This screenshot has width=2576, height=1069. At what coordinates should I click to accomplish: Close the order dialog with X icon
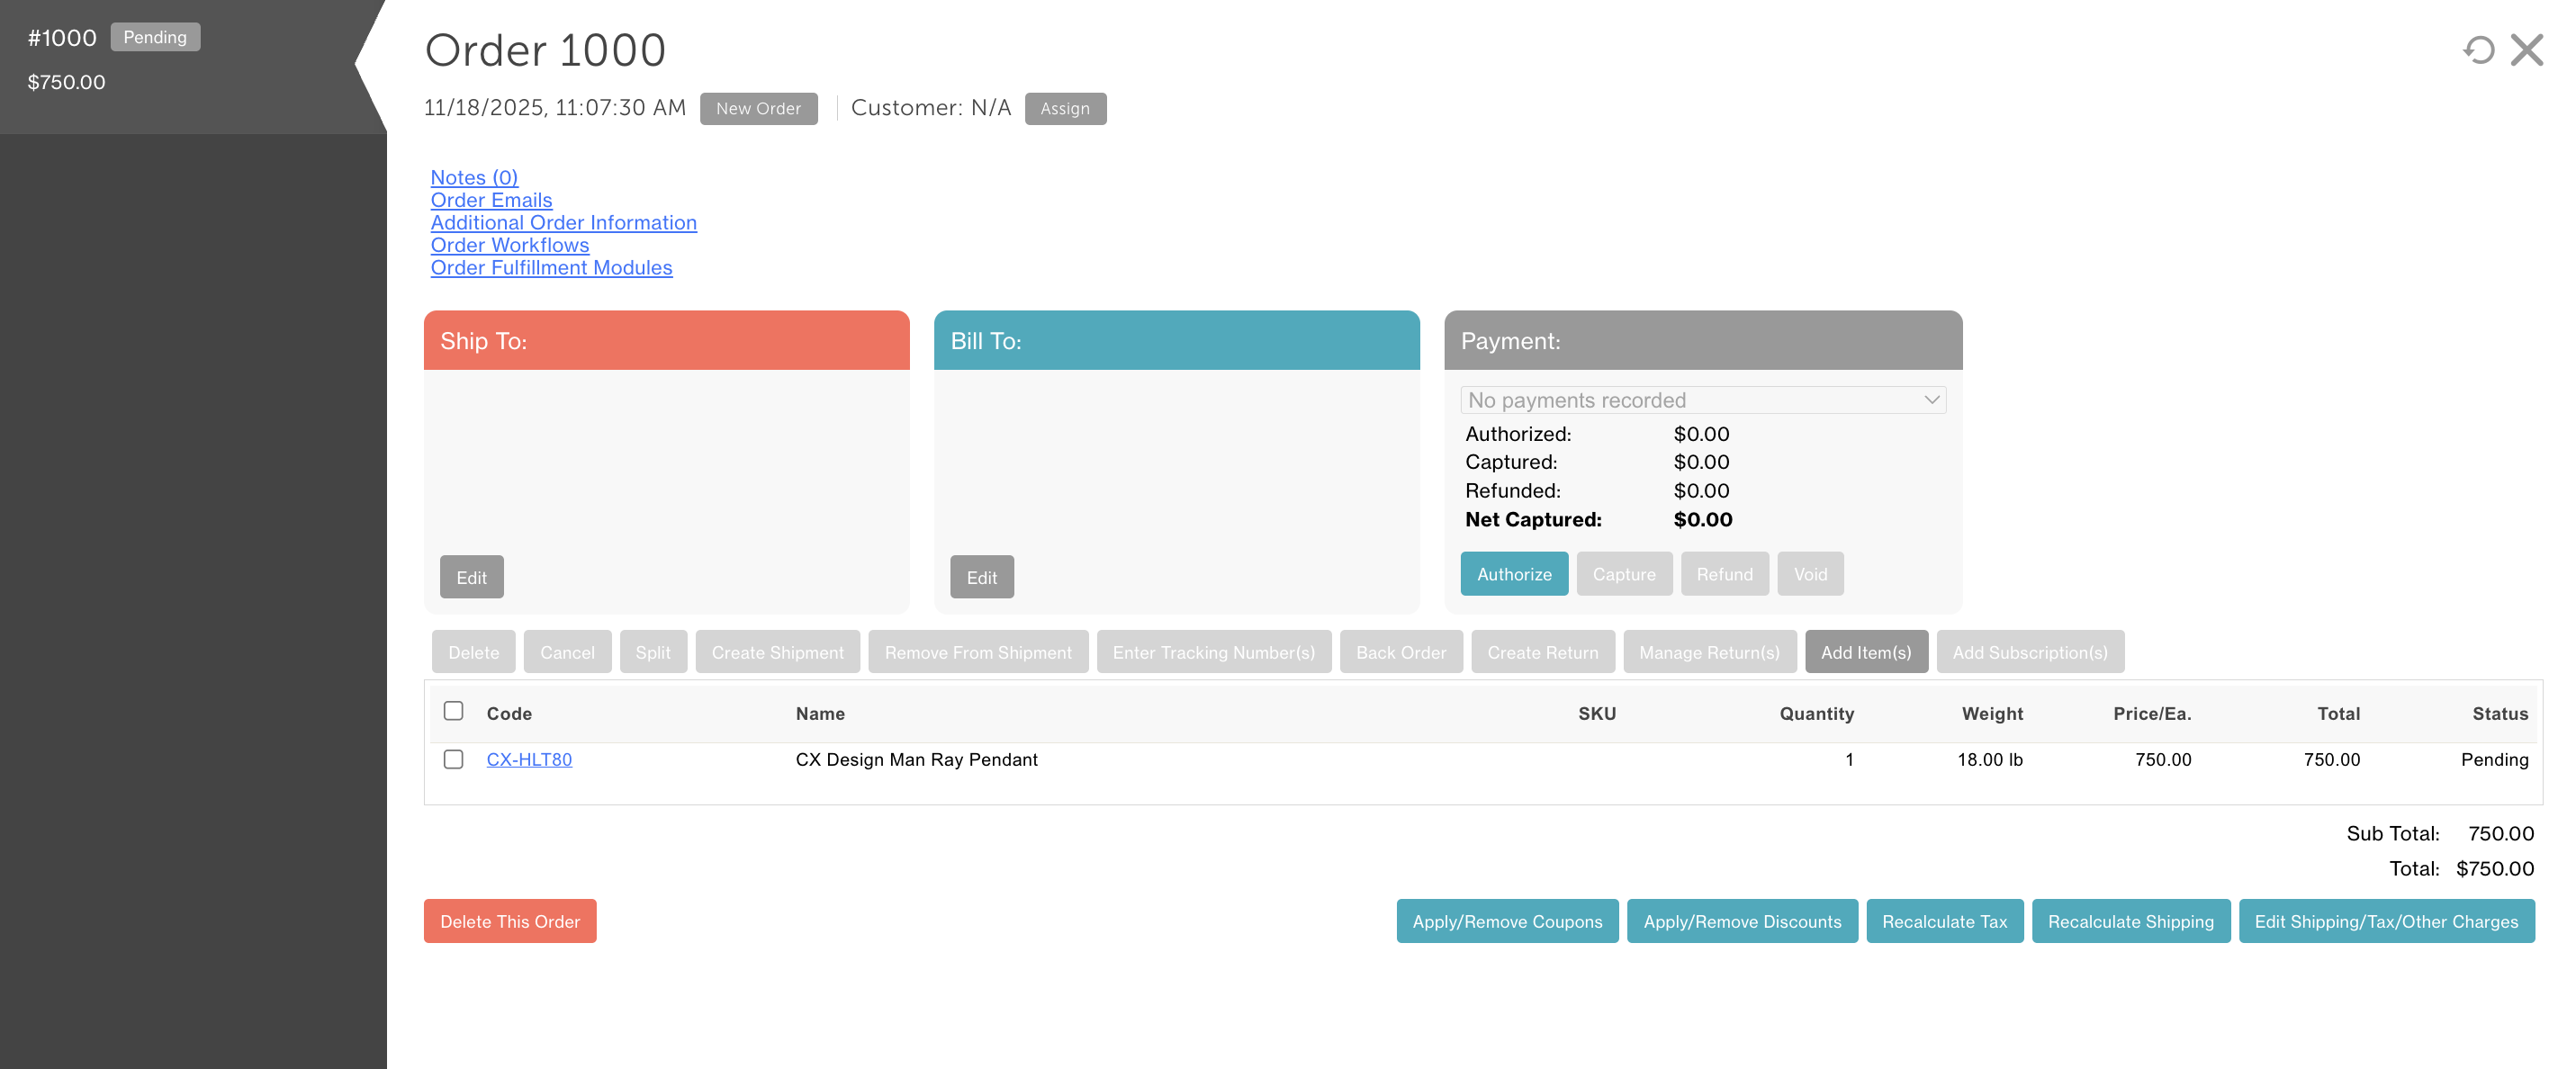point(2527,50)
